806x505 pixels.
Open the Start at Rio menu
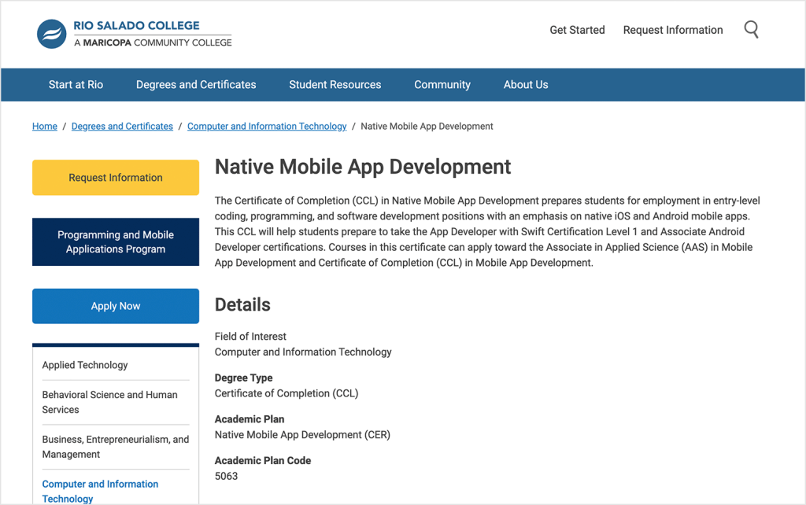(76, 84)
